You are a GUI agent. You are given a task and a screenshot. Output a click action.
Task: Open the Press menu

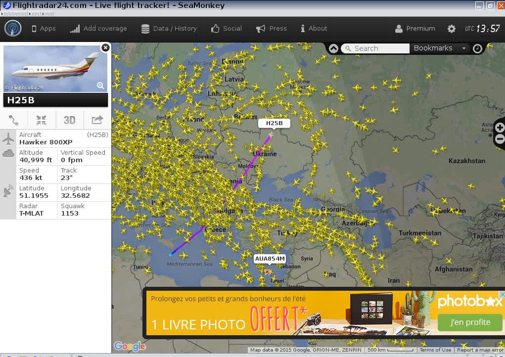click(x=271, y=29)
